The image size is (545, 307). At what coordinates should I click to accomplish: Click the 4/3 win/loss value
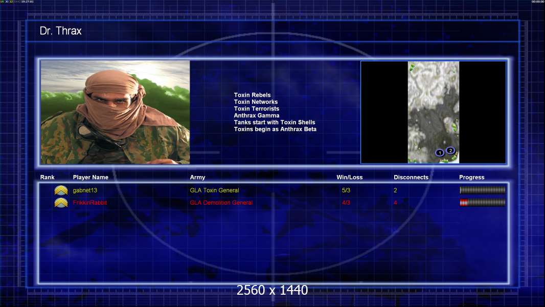tap(346, 203)
